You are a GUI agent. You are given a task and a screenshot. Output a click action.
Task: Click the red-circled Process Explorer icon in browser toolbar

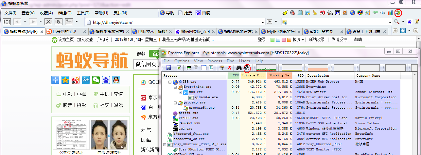tap(398, 13)
